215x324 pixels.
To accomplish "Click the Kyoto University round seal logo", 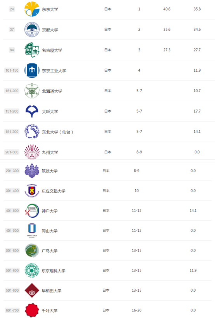I will click(x=32, y=30).
